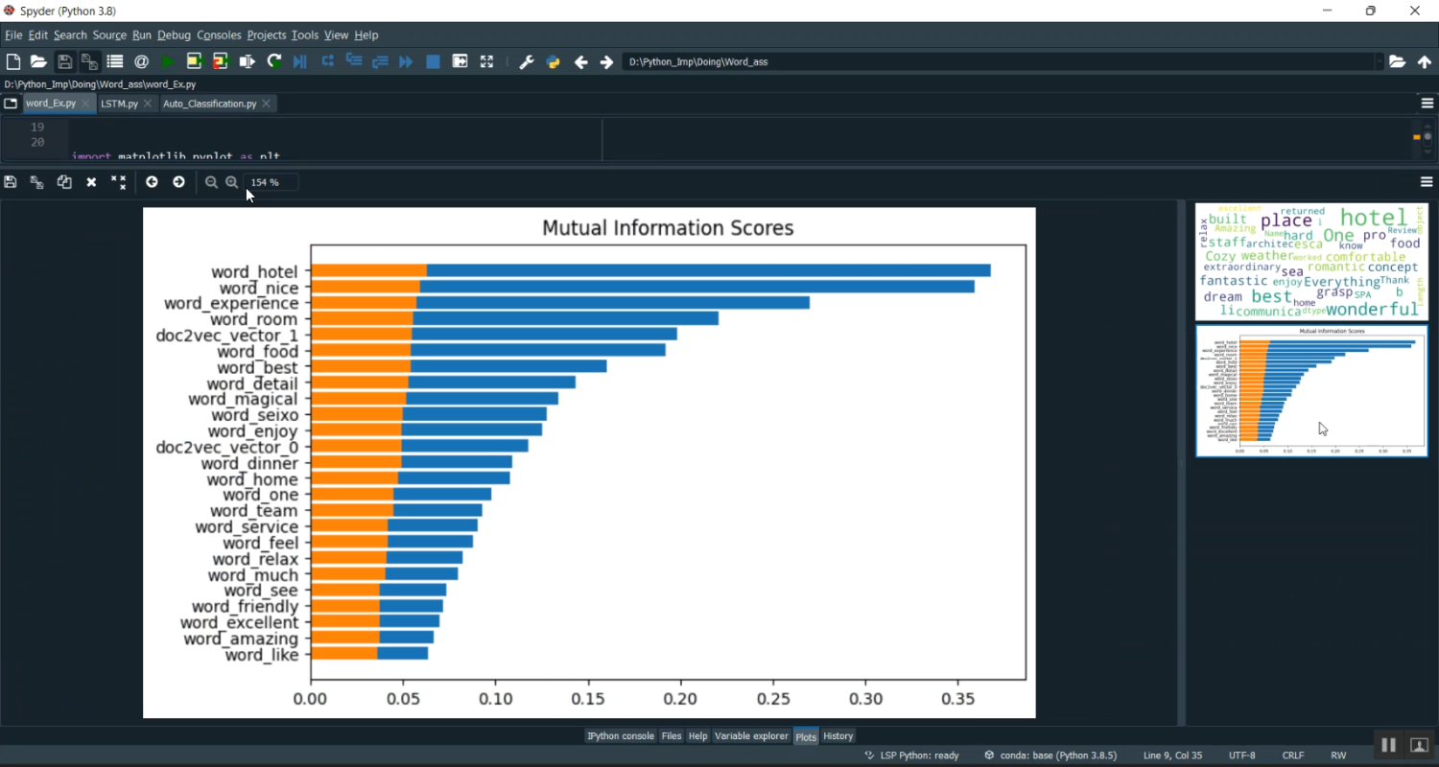1439x767 pixels.
Task: Open PYTHONPATH manager Python icon
Action: pyautogui.click(x=553, y=62)
